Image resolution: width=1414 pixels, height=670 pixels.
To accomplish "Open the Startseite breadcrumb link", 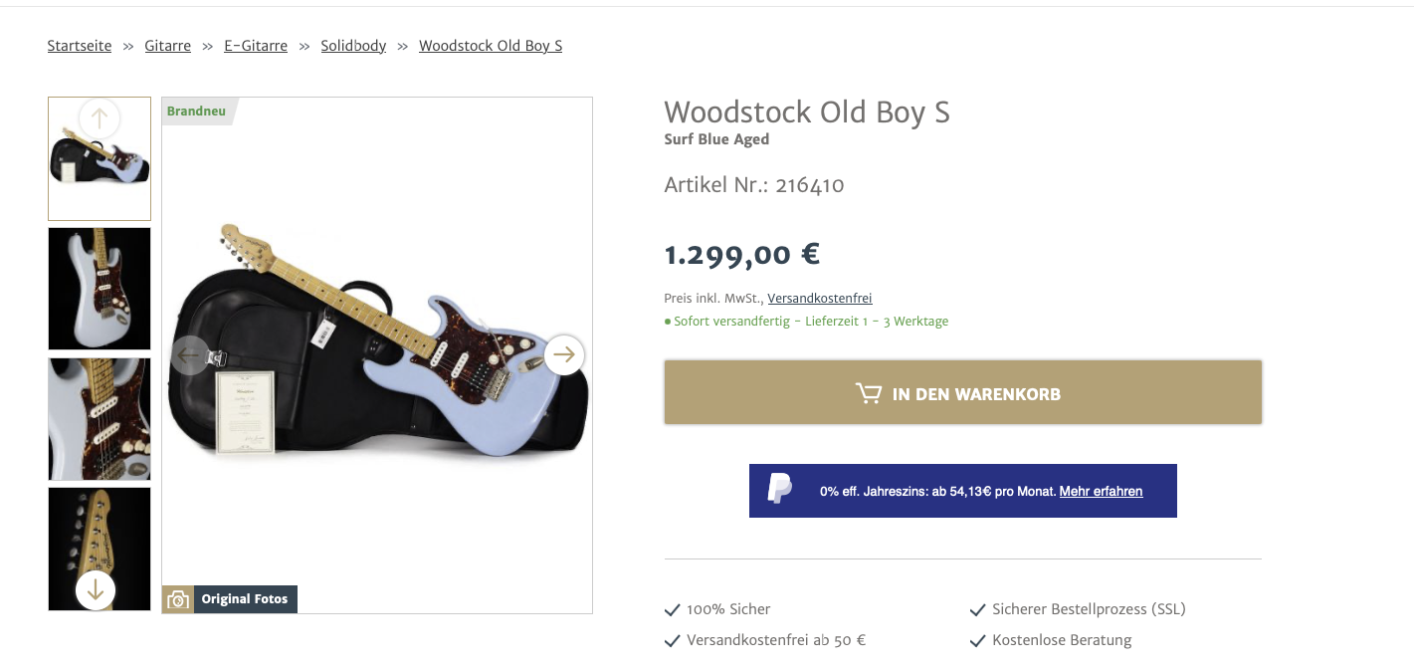I will [x=80, y=46].
